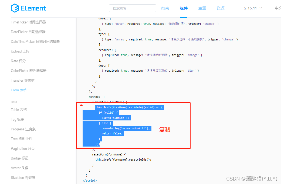Open Pagination 分页 in sidebar
Viewport: 281px width, 184px height.
pyautogui.click(x=23, y=149)
